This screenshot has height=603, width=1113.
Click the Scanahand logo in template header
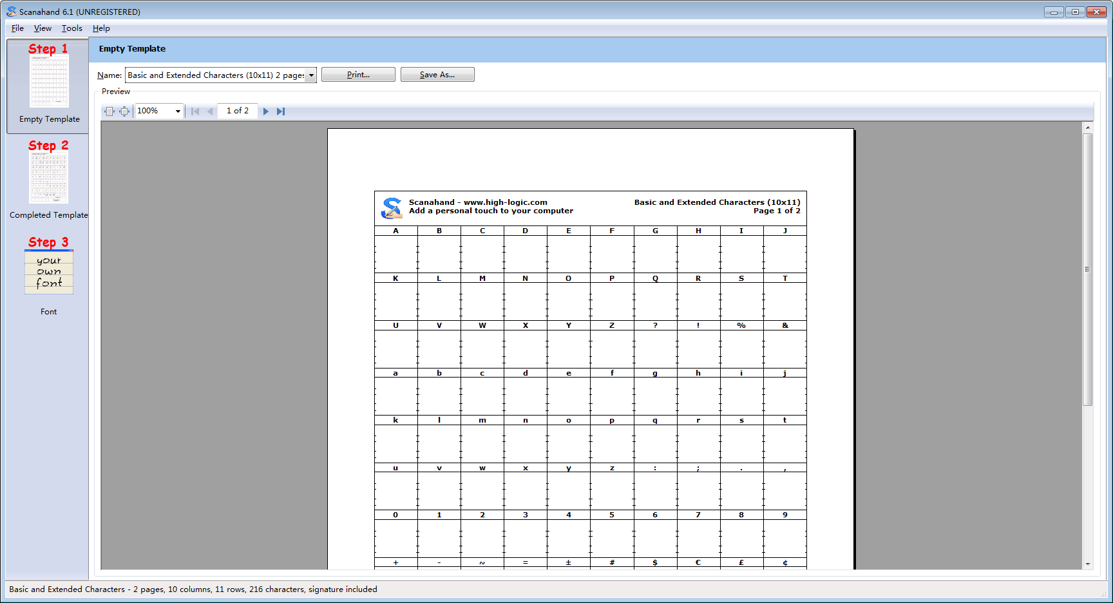tap(392, 208)
